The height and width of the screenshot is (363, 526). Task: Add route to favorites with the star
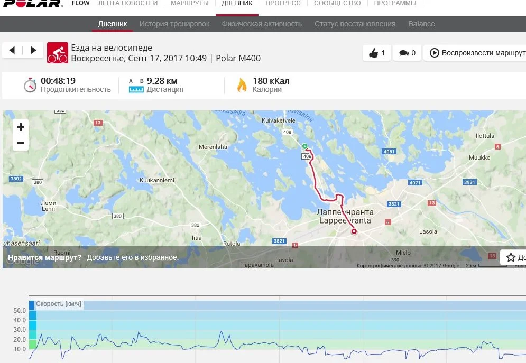pos(511,257)
